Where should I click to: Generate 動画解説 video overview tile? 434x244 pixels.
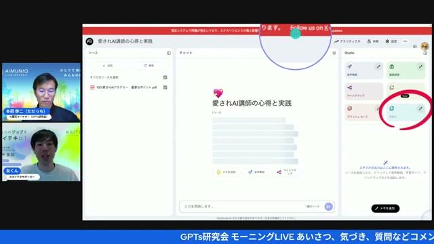[x=406, y=70]
